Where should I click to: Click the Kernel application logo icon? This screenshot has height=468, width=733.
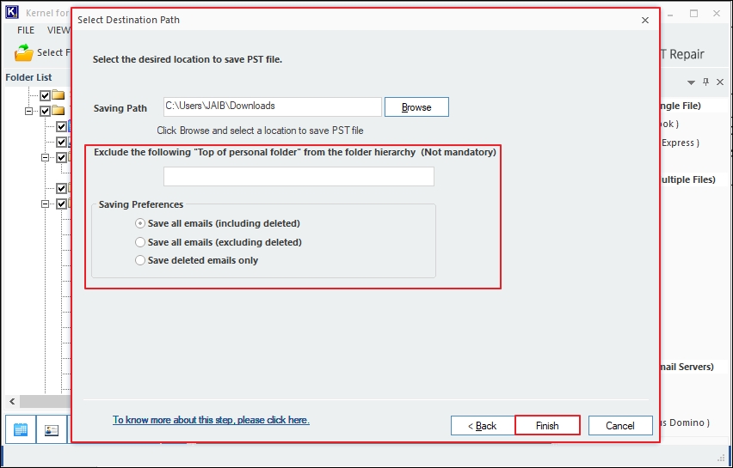coord(12,13)
